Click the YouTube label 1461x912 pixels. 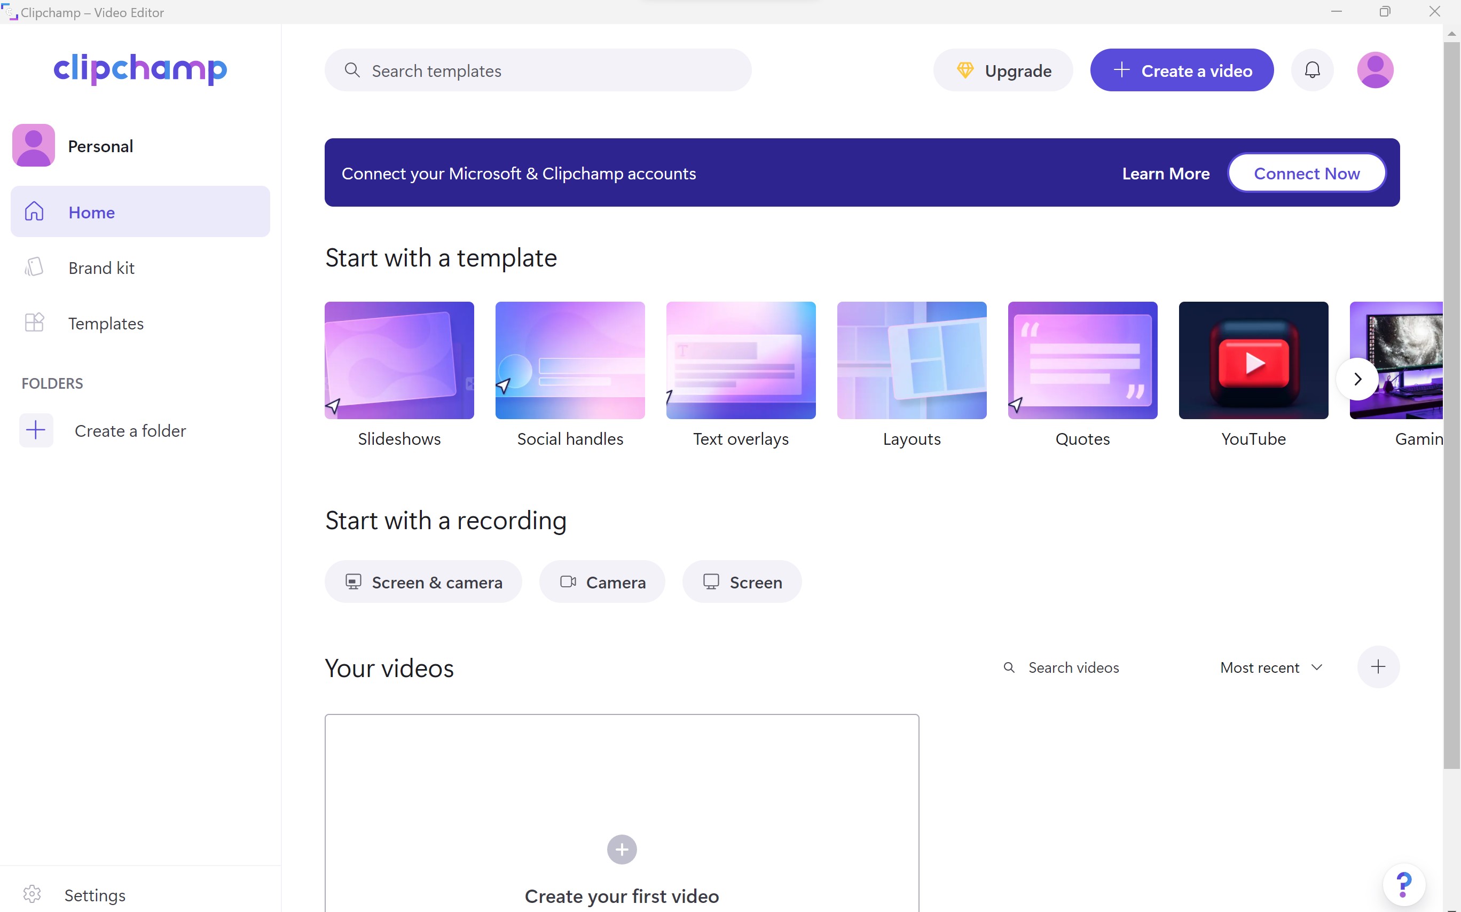pos(1253,438)
